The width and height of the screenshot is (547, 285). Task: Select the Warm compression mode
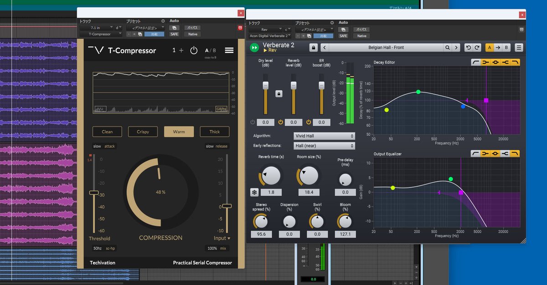point(179,132)
